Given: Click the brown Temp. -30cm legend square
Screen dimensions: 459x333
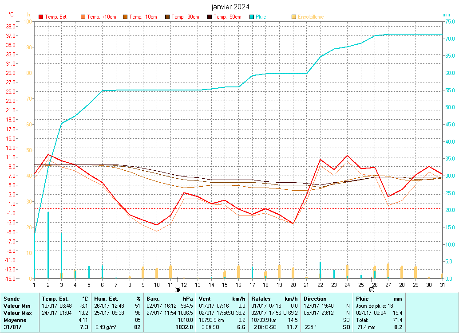Looking at the screenshot, I should pos(167,17).
